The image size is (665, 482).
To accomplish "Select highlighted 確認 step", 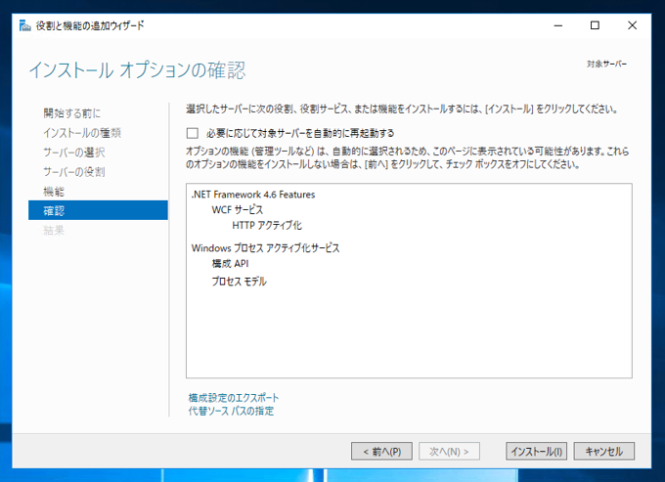I will pos(98,210).
